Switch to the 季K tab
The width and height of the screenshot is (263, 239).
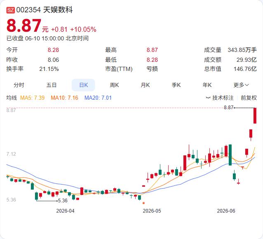pyautogui.click(x=176, y=85)
